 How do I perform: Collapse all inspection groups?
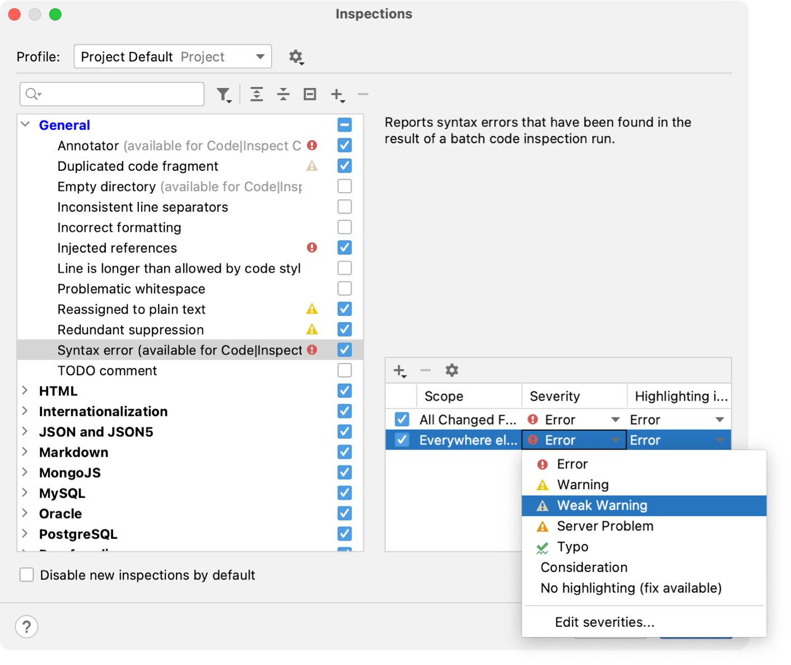coord(283,94)
